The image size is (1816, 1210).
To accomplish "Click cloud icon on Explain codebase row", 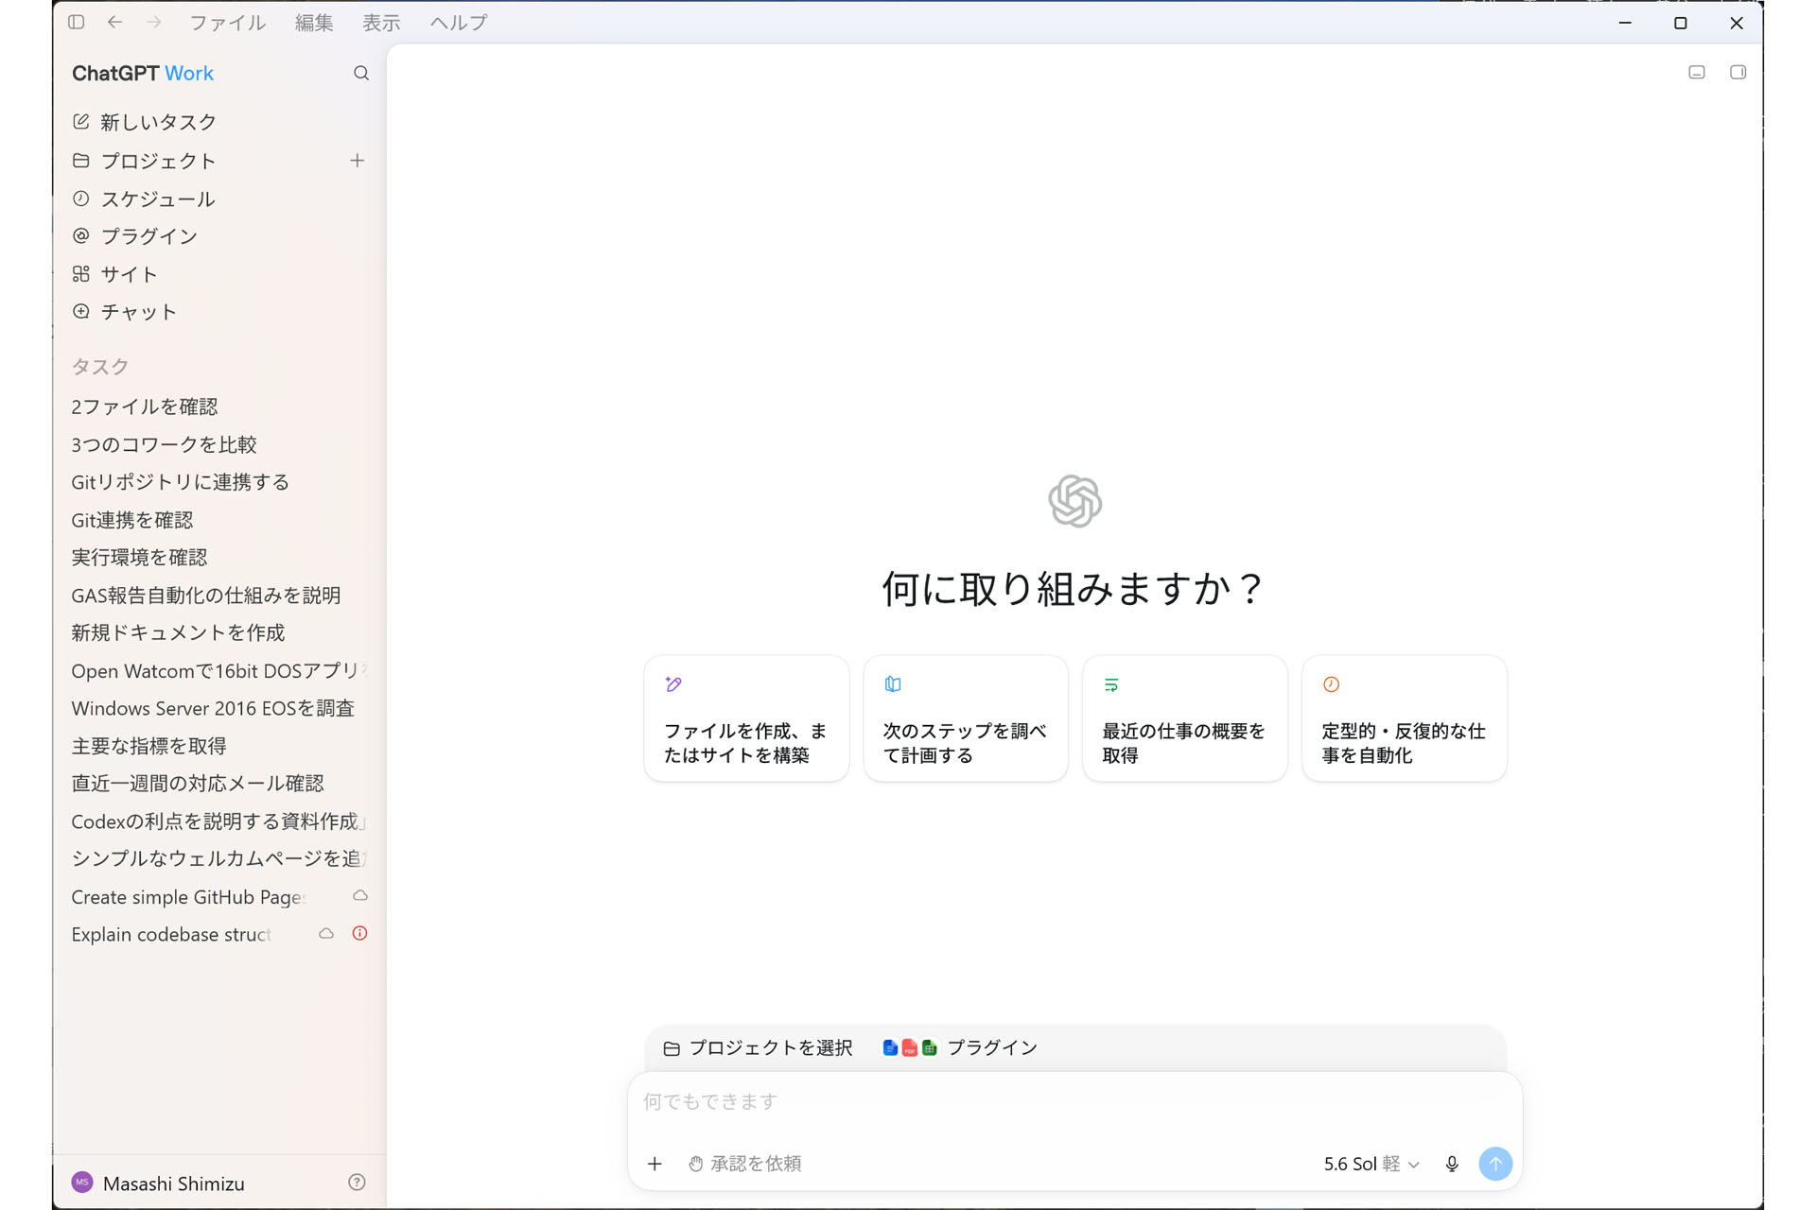I will 326,933.
